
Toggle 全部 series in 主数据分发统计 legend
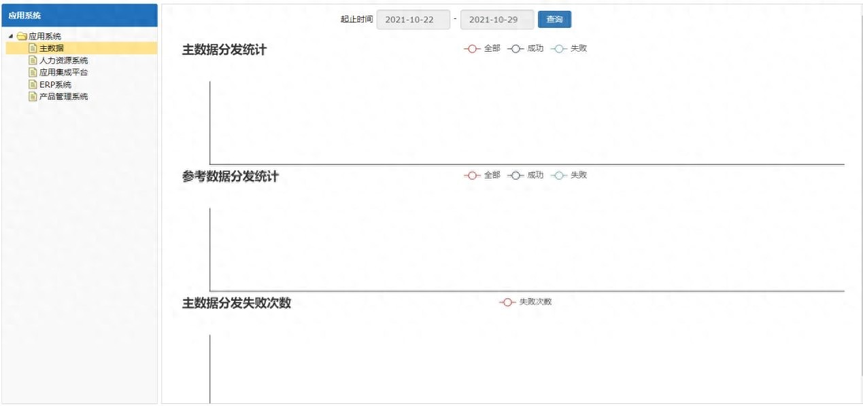(x=482, y=49)
